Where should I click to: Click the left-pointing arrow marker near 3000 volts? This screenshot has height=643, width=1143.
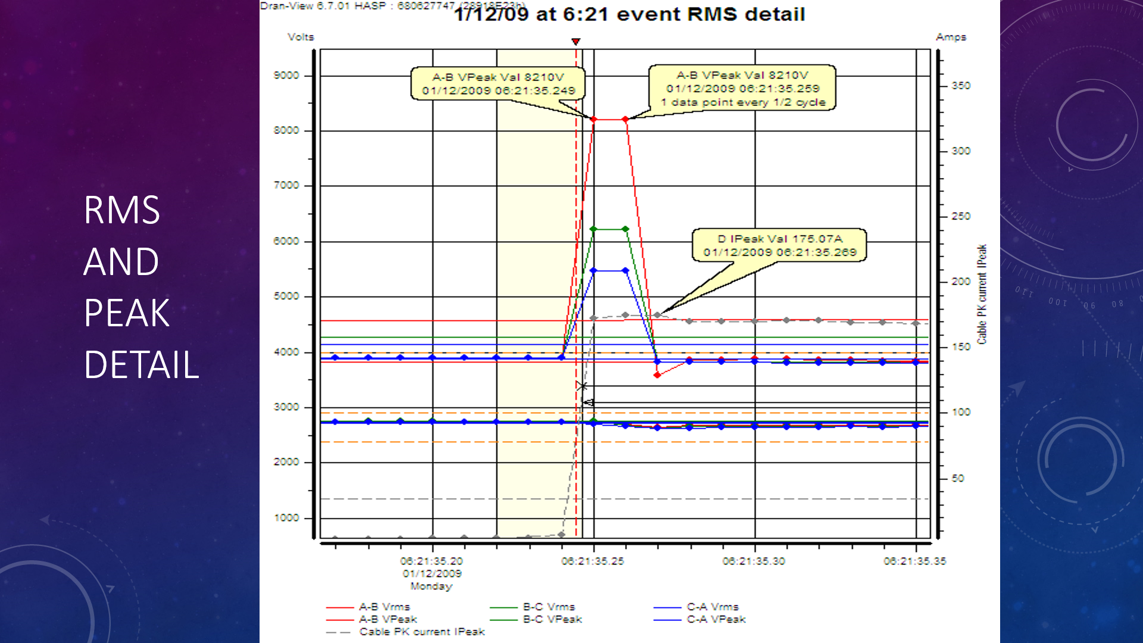(x=588, y=403)
